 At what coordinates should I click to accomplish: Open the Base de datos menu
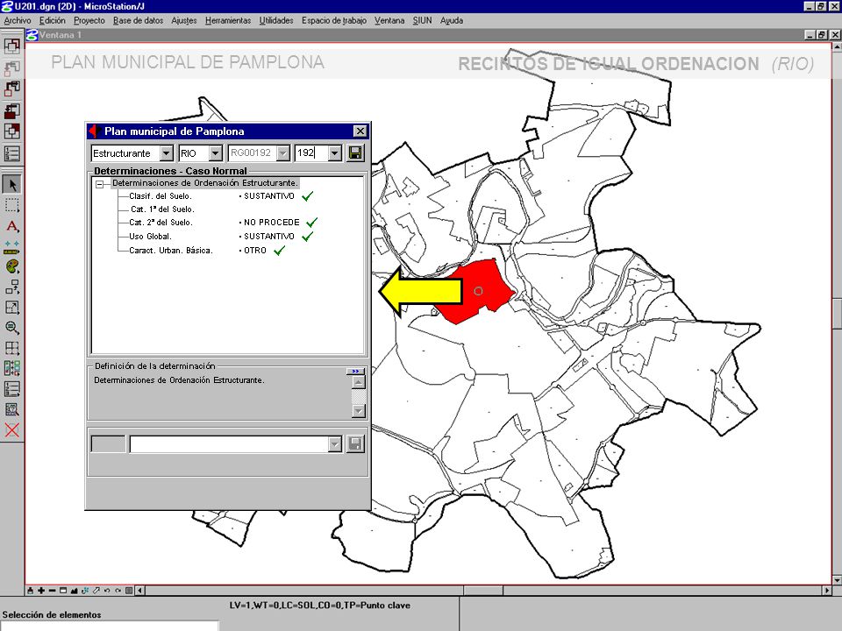138,20
